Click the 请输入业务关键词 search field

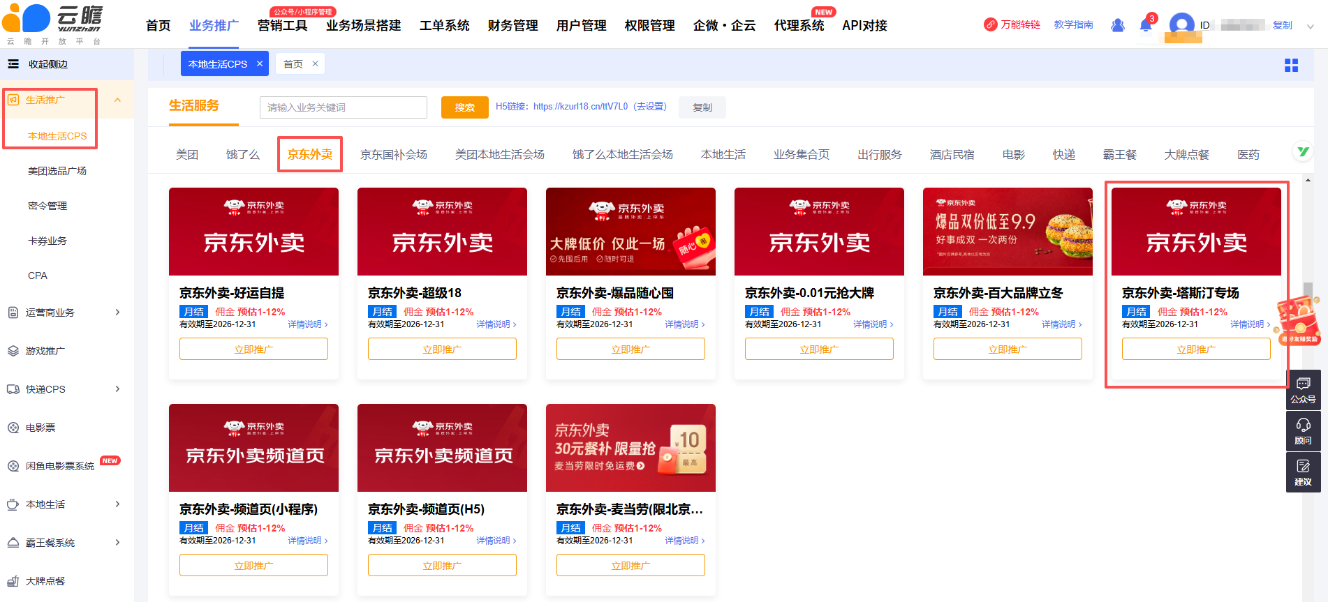click(x=343, y=107)
